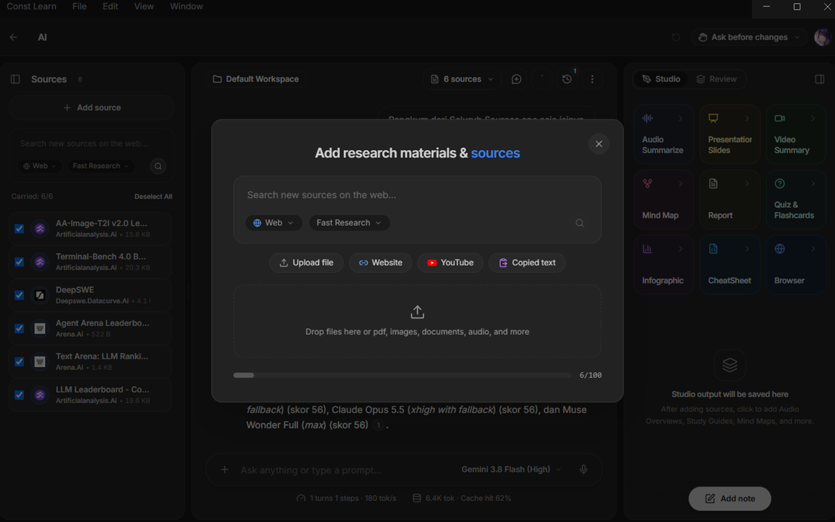Select the Copied text option

point(527,263)
